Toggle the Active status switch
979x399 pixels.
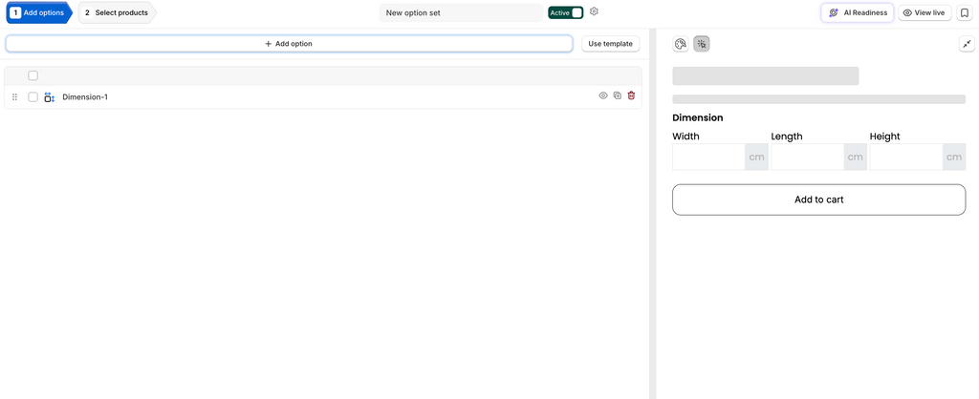tap(566, 12)
